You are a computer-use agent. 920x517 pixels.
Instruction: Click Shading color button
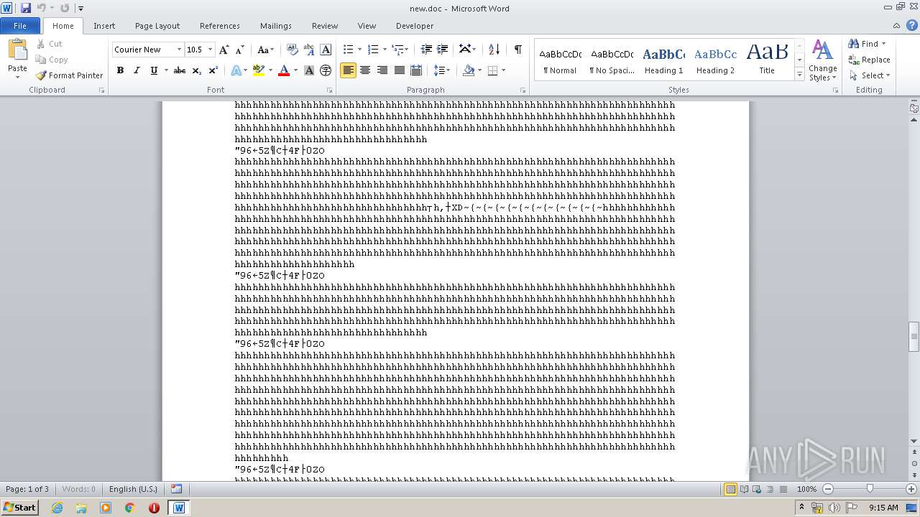[469, 70]
